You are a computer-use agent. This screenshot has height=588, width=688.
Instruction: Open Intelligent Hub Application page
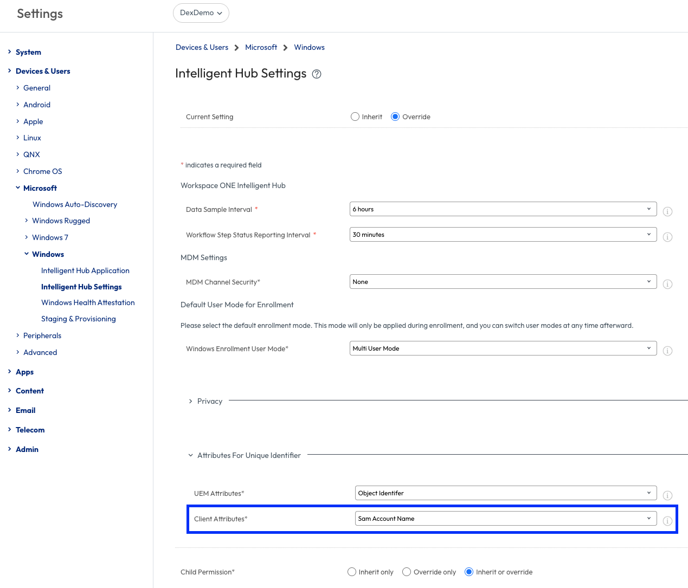tap(85, 270)
